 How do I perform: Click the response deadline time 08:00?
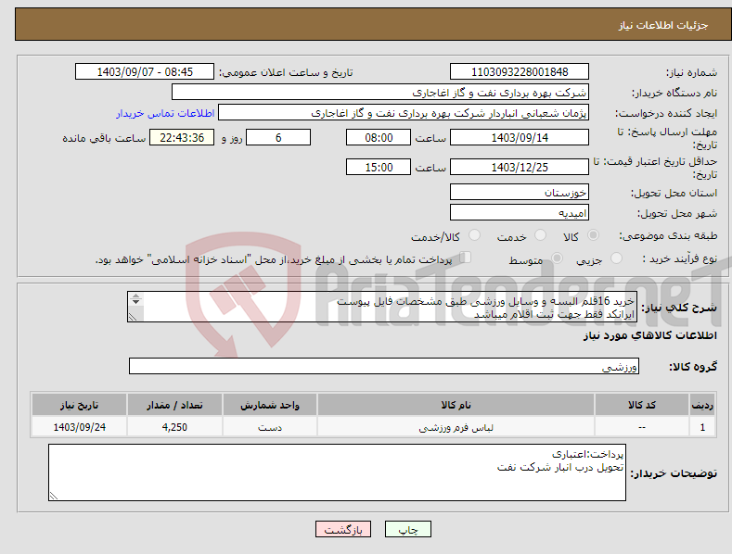(379, 137)
